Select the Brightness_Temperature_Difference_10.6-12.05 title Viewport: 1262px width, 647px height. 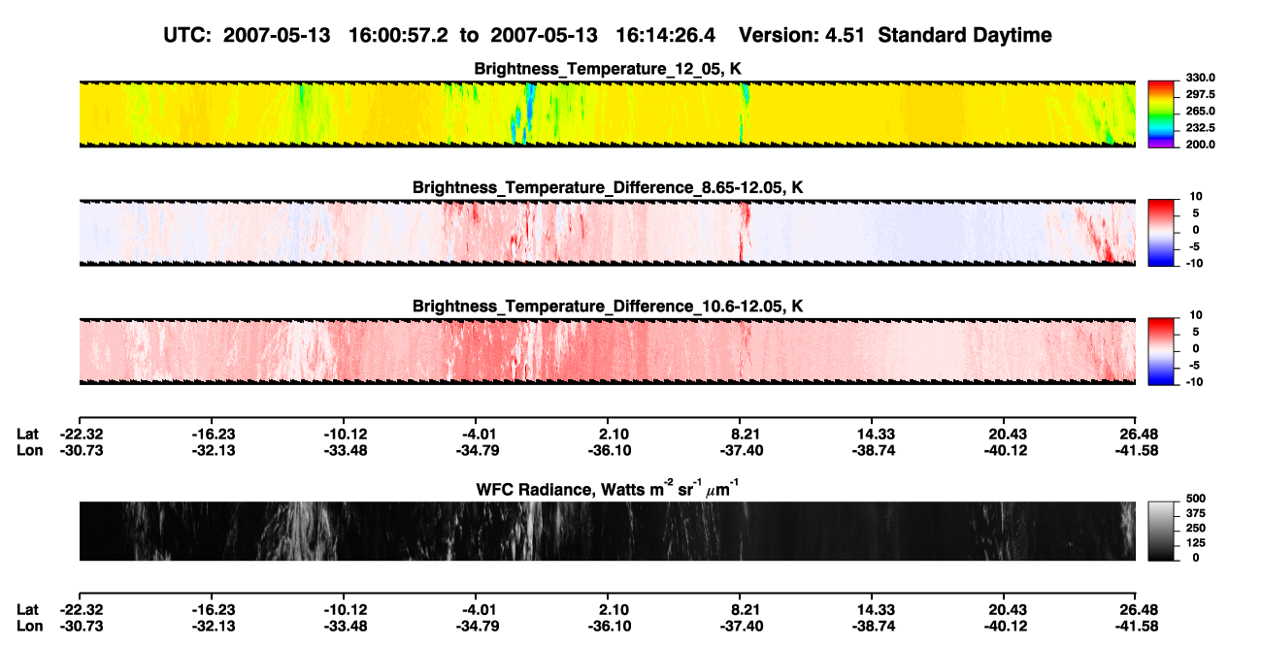click(x=608, y=307)
